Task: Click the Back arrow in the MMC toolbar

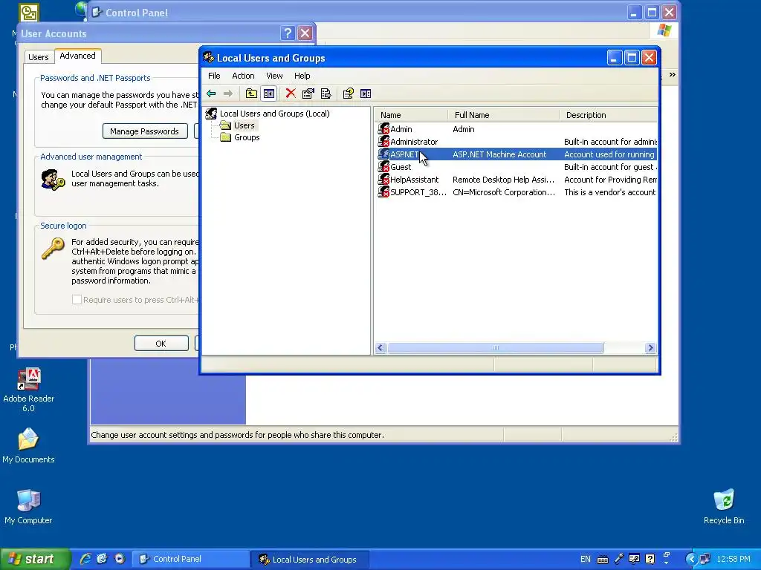Action: pyautogui.click(x=211, y=94)
